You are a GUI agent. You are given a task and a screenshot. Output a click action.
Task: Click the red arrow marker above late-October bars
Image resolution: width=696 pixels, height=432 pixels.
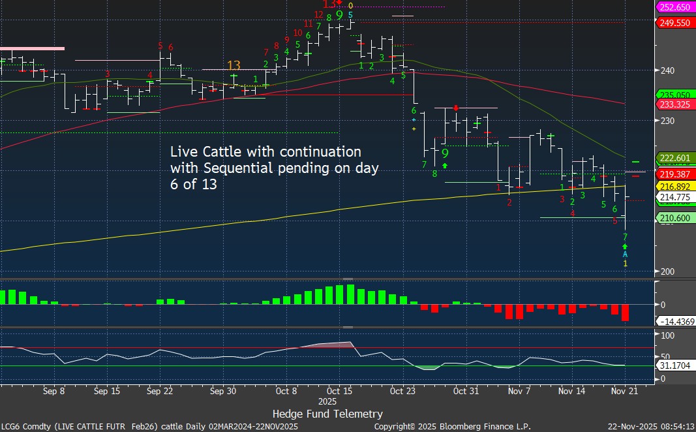pyautogui.click(x=456, y=107)
